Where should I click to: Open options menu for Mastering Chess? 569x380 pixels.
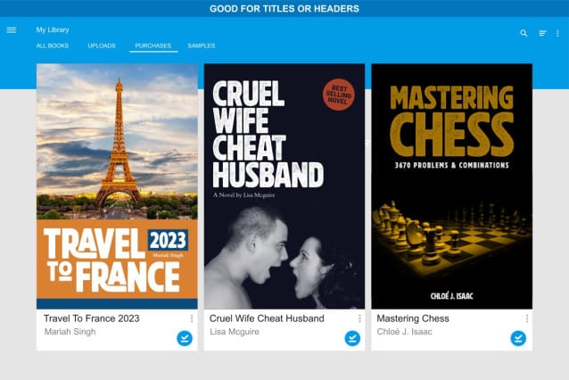(526, 318)
